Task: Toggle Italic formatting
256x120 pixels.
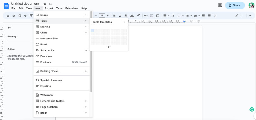Action: click(x=120, y=16)
